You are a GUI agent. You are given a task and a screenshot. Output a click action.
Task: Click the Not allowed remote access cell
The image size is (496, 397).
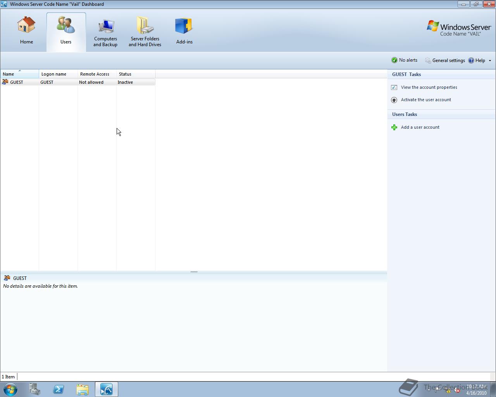91,82
